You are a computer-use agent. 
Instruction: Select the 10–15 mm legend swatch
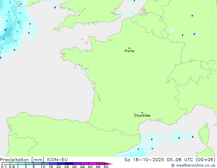click(x=45, y=164)
